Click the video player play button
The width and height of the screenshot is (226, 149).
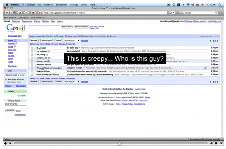click(11, 143)
